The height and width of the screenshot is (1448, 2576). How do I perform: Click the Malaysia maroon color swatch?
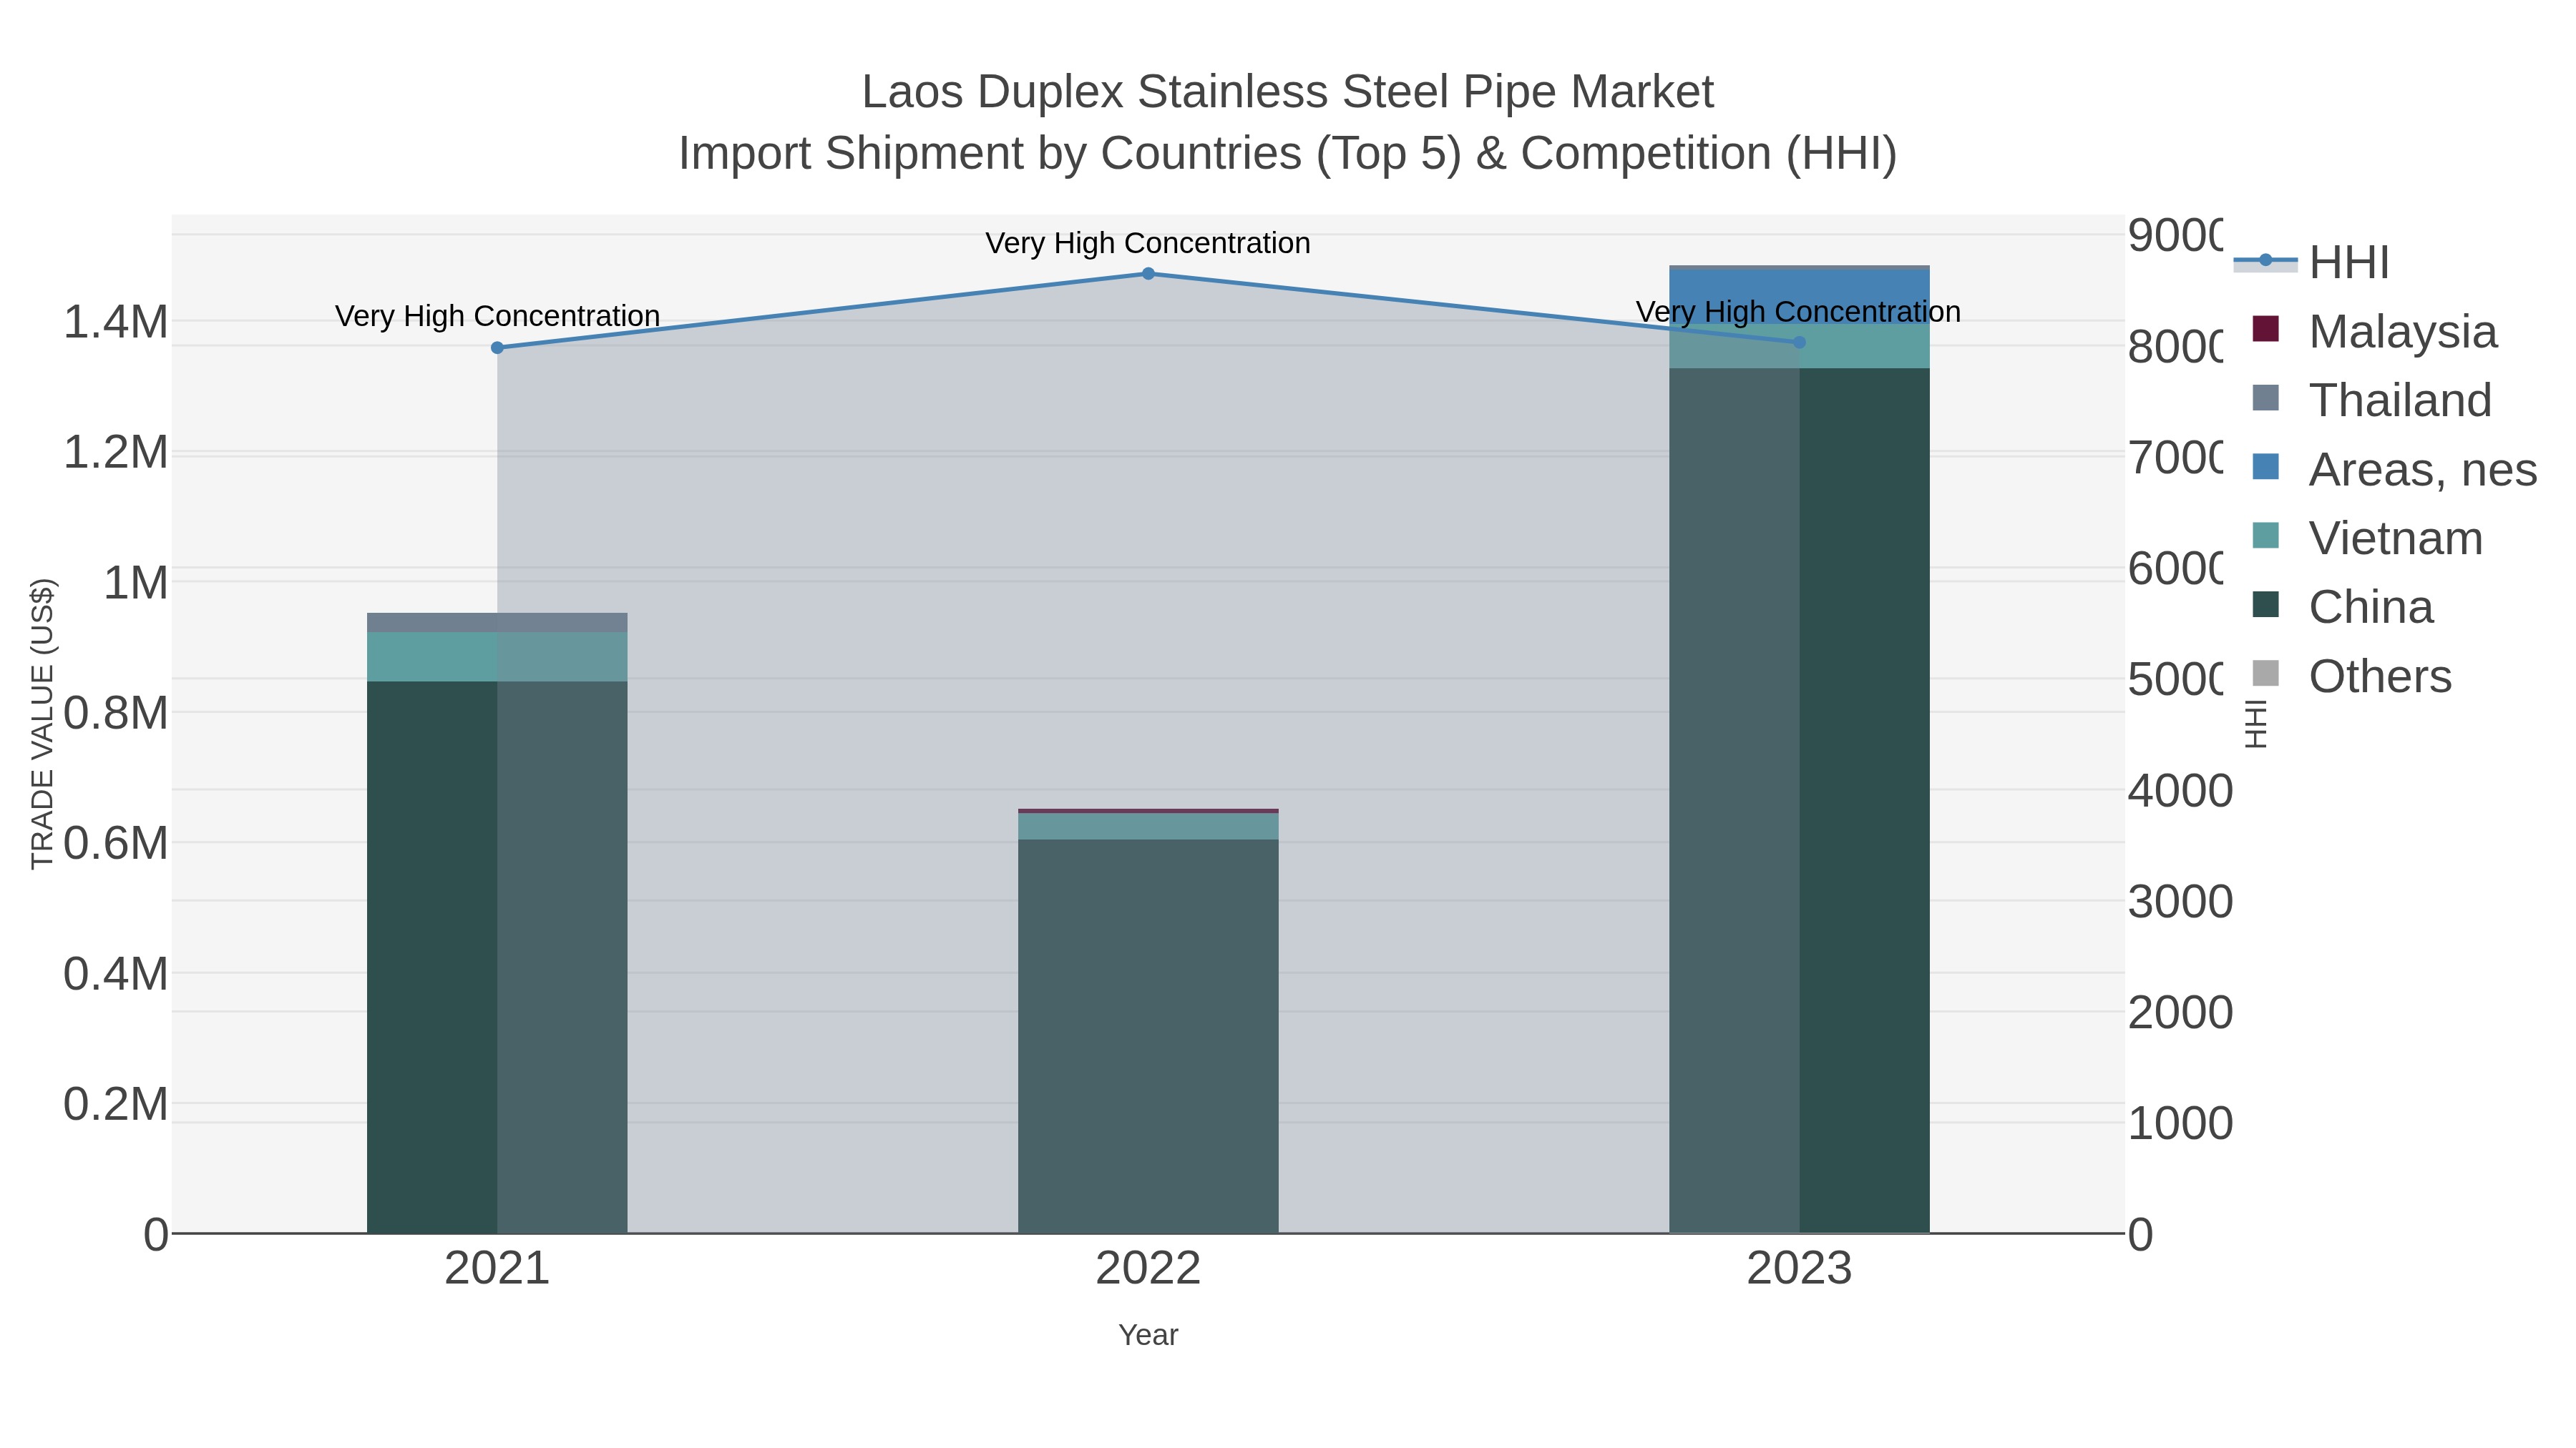click(2266, 329)
